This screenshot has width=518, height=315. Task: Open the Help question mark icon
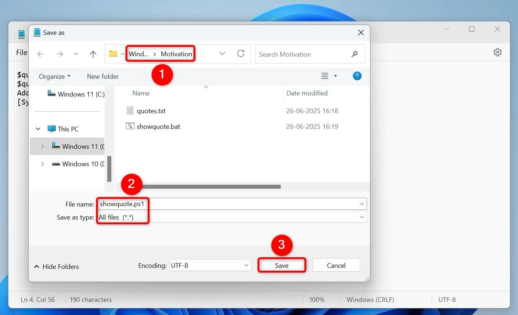[x=357, y=76]
